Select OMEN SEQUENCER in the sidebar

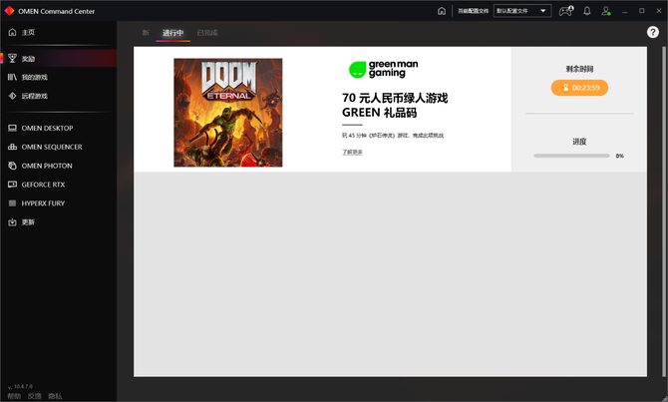(x=51, y=147)
